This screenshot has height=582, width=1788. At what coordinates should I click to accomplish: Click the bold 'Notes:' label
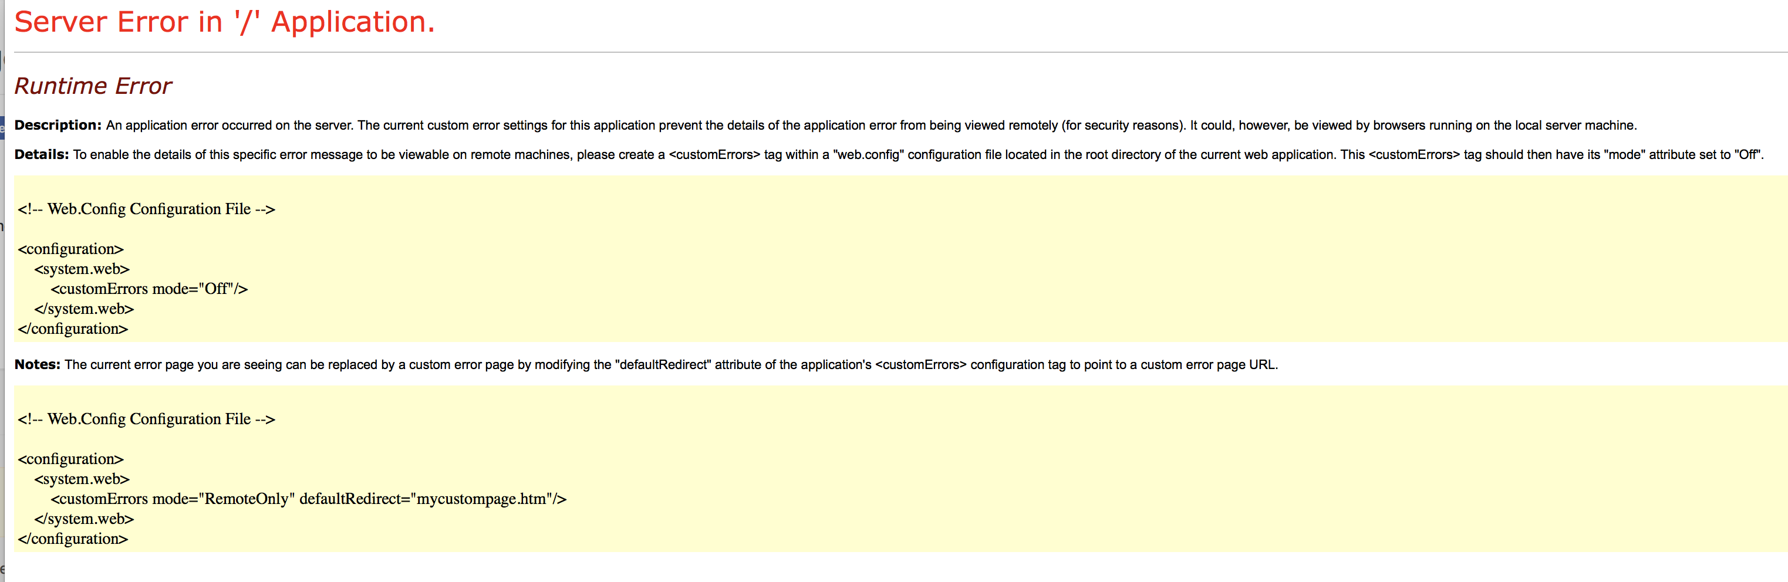tap(38, 365)
